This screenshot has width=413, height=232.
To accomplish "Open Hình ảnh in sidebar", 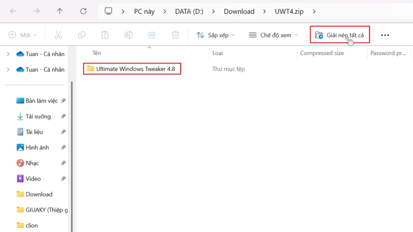I will (33, 147).
